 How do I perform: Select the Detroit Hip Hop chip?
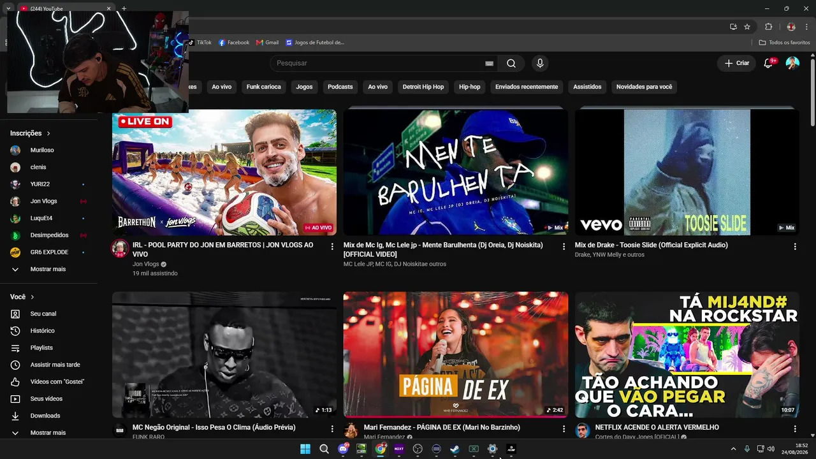coord(423,87)
